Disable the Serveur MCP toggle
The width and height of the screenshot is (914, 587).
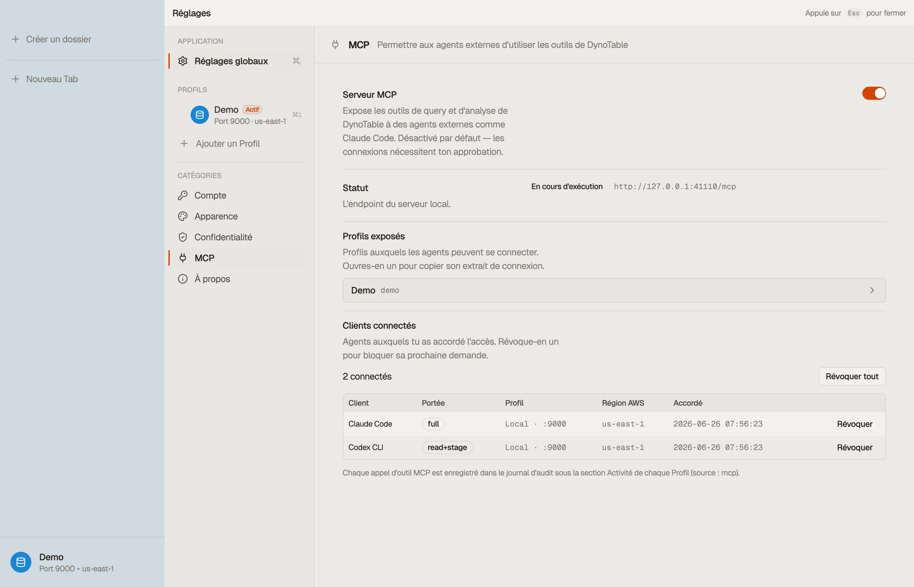tap(874, 93)
